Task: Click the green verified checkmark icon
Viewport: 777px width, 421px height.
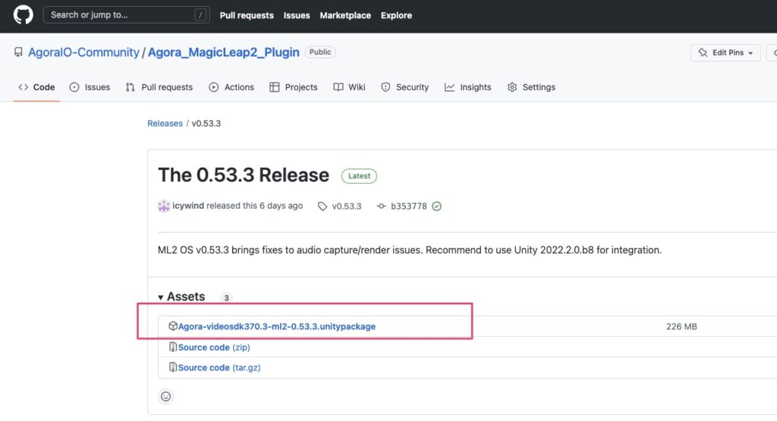Action: [x=436, y=206]
